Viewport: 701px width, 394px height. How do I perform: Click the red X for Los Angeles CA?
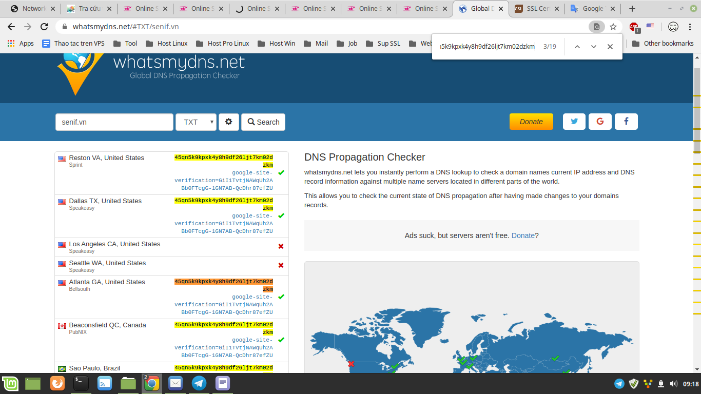(x=281, y=246)
